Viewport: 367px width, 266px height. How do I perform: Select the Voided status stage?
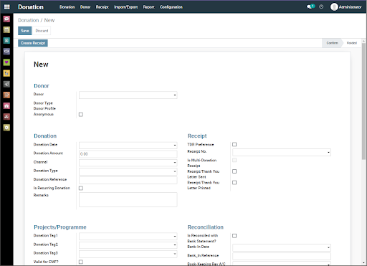tap(351, 43)
